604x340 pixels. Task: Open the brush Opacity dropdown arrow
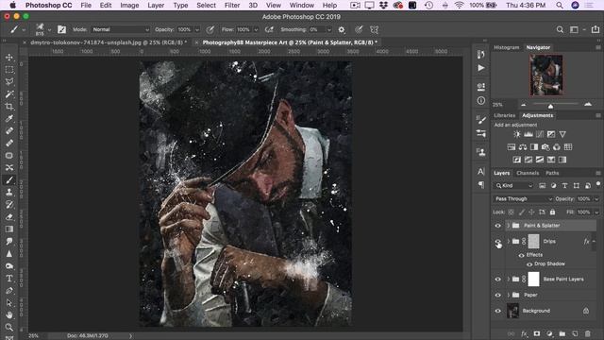tap(197, 29)
